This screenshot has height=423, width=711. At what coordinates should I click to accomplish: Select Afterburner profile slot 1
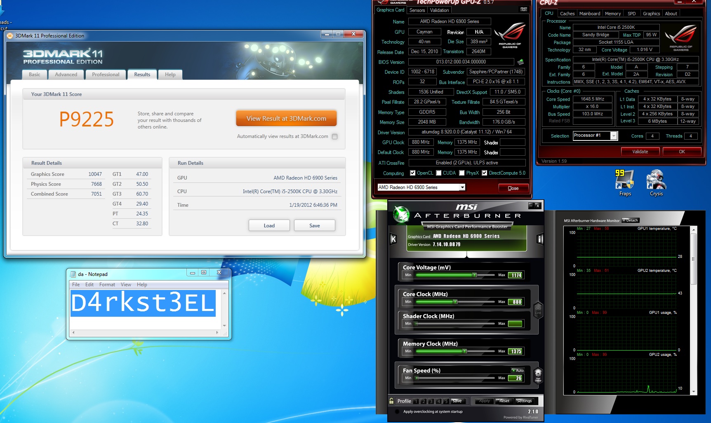[x=416, y=401]
